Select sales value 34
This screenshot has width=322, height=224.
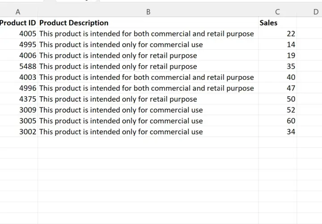coord(277,132)
